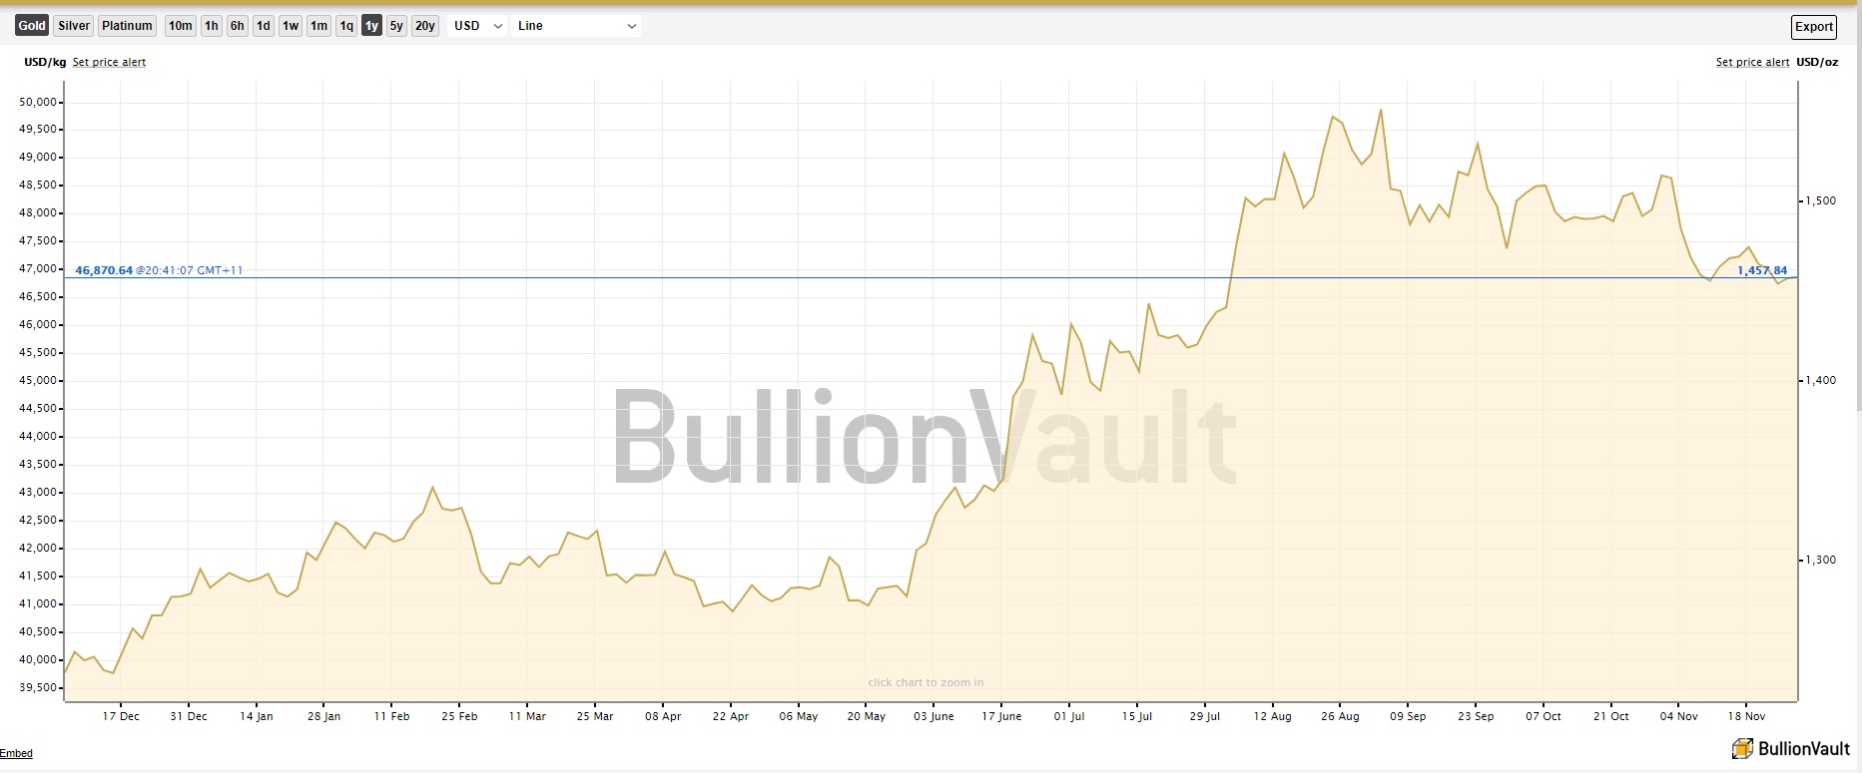The image size is (1862, 773).
Task: Click the Export button
Action: pyautogui.click(x=1814, y=27)
